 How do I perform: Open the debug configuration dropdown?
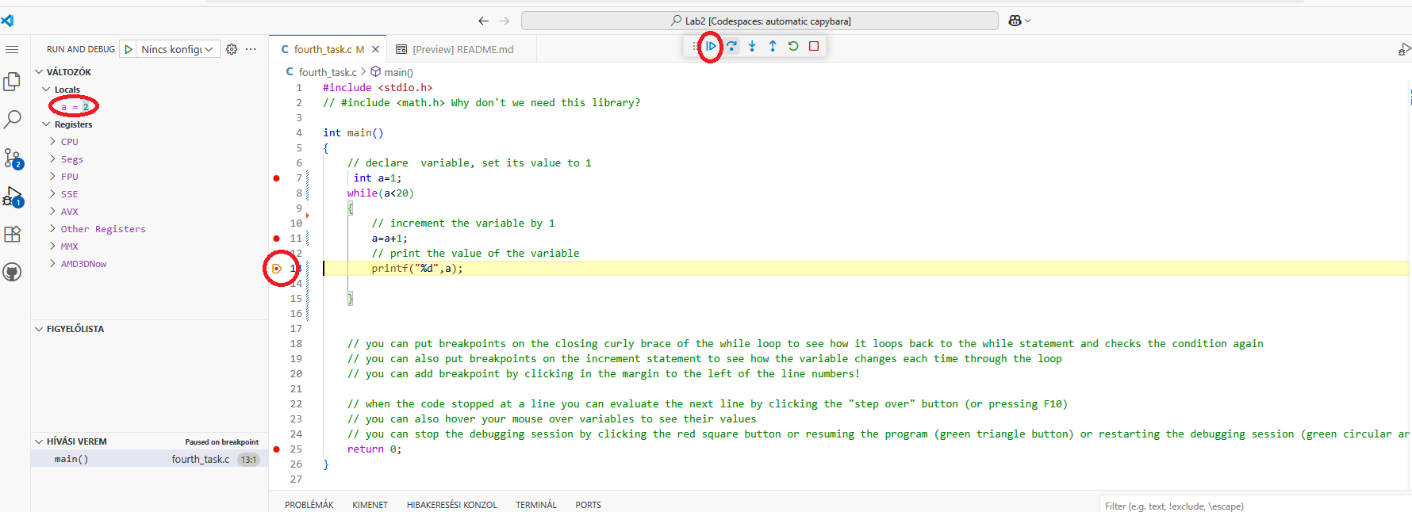tap(177, 49)
